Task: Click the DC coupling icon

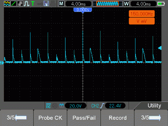Action: click(x=48, y=106)
